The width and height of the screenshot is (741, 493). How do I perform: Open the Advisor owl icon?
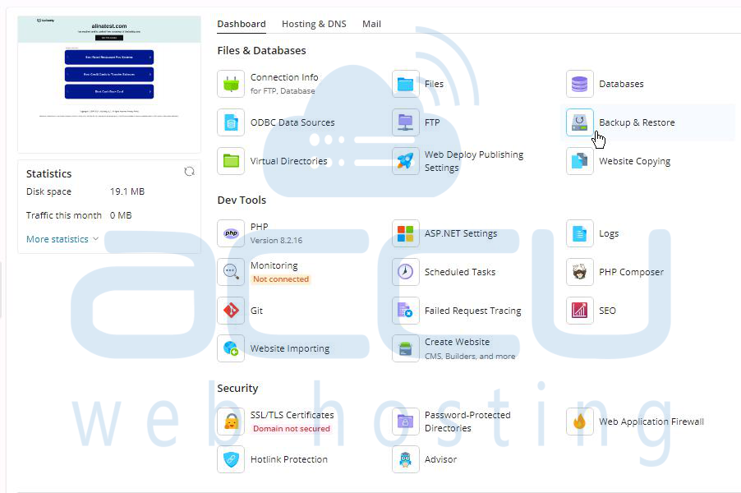406,459
